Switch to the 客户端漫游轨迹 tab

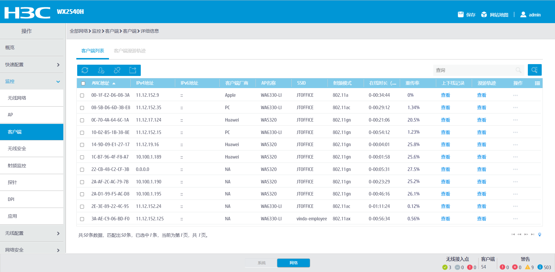(129, 51)
